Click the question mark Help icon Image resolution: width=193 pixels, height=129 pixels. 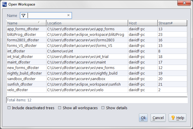173,118
